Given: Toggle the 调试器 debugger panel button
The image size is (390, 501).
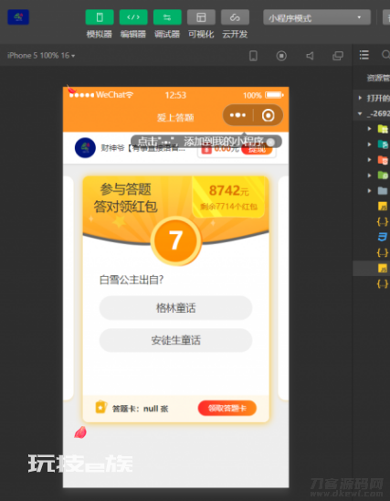Looking at the screenshot, I should coord(167,17).
